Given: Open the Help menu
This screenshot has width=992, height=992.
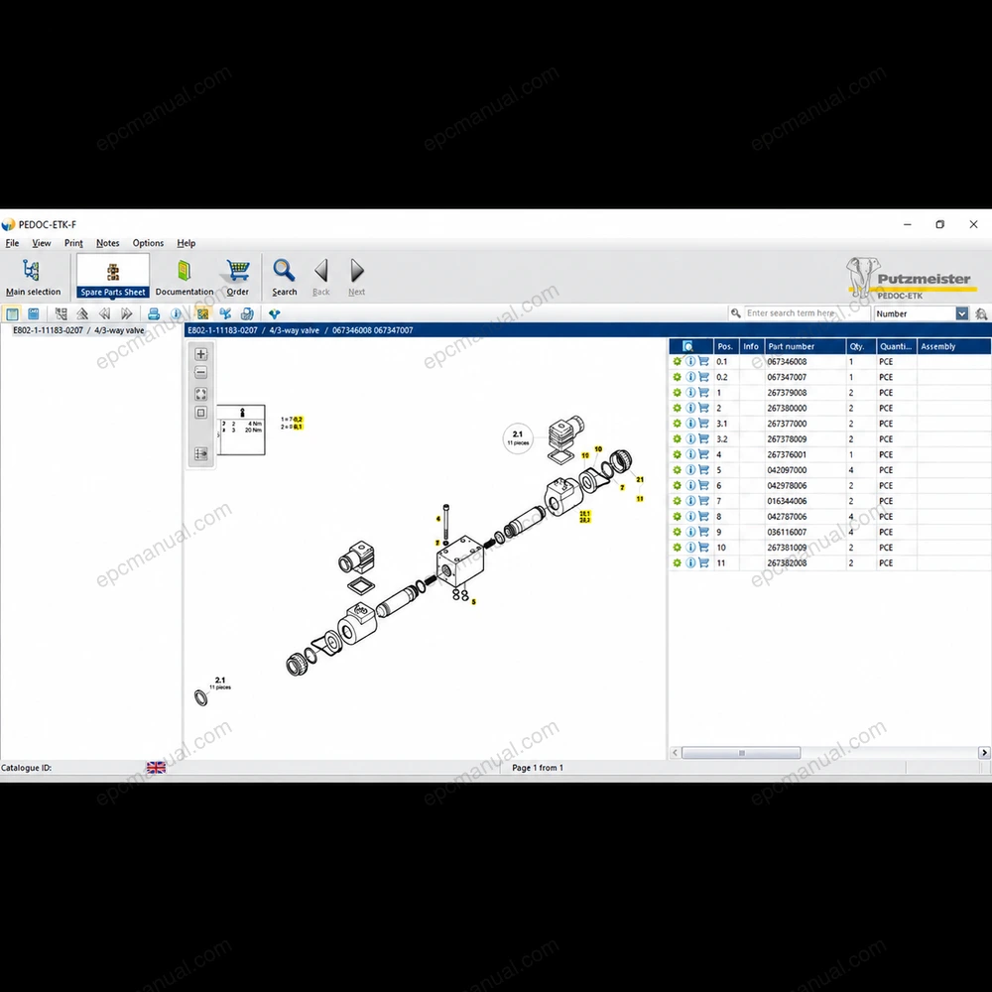Looking at the screenshot, I should (186, 243).
